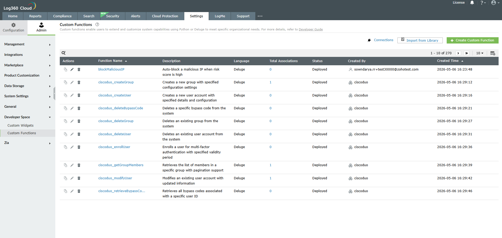Open the notifications bell
Viewport: 502px width, 238px height.
click(x=472, y=3)
